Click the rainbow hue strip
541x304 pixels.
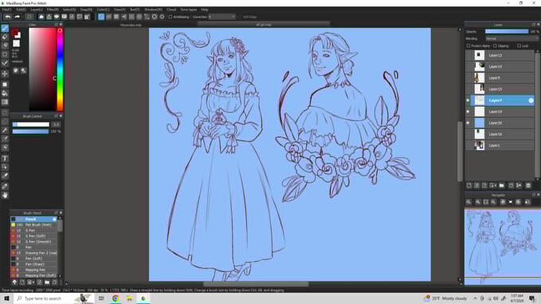coord(60,69)
